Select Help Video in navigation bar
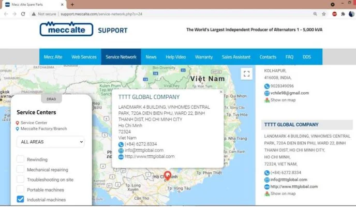The width and height of the screenshot is (356, 207). click(176, 57)
